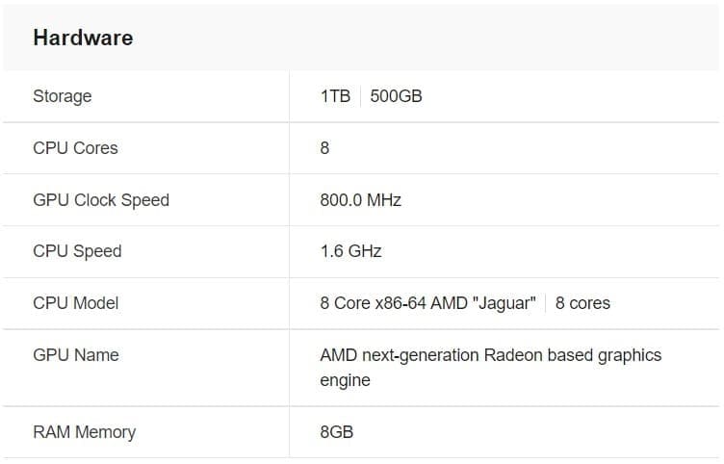Click the 1.6 GHz value

(350, 251)
